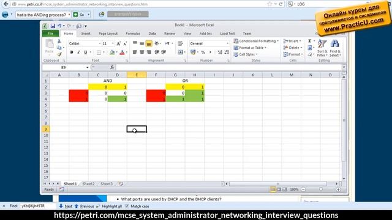392x220 pixels.
Task: Expand Cell Styles gallery
Action: [x=246, y=54]
